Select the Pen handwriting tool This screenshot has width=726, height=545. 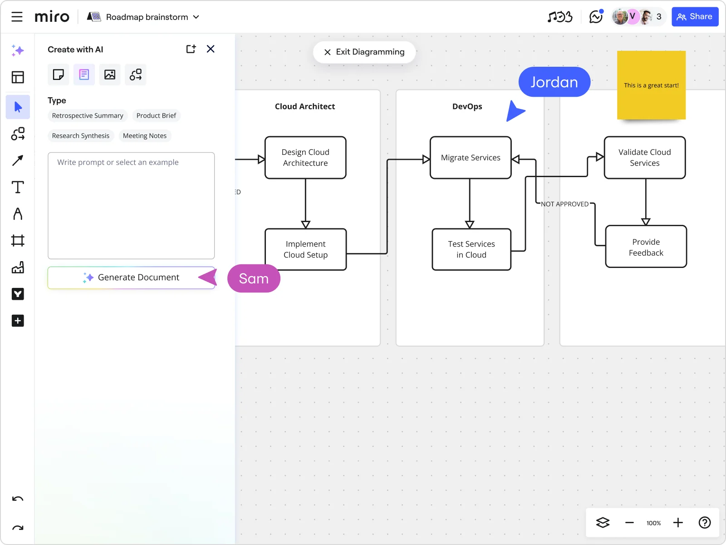(x=18, y=213)
